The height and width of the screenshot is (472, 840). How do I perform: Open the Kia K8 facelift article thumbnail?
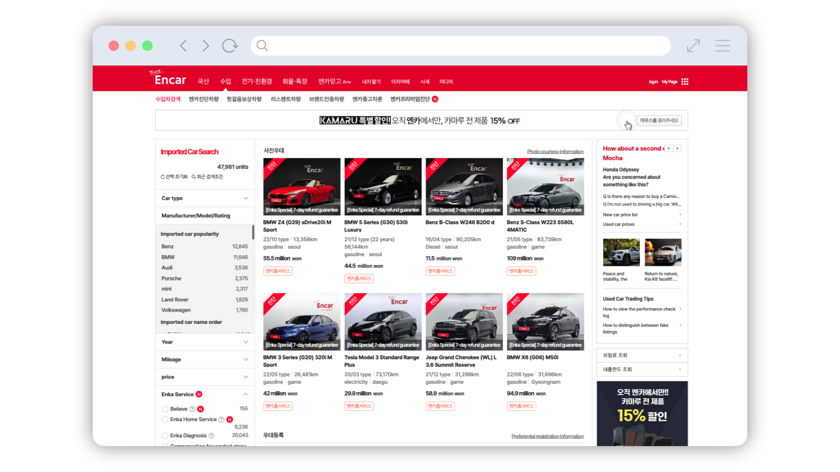(663, 252)
